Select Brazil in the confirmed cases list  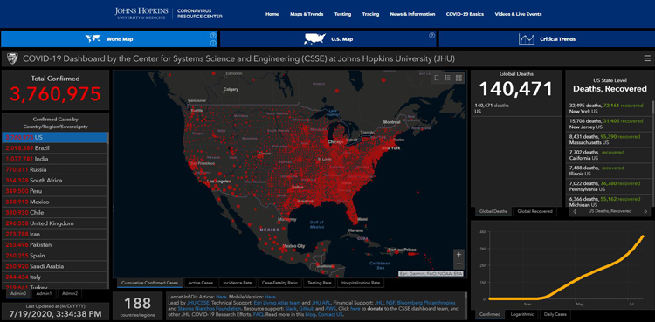(x=54, y=148)
